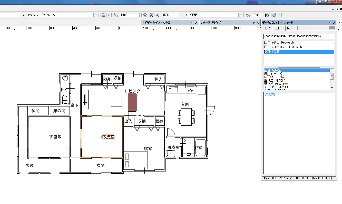This screenshot has width=342, height=204.
Task: Click the teapot render mode icon
Action: 274,15
